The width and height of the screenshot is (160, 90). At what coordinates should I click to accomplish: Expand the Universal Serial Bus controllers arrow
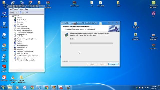(x=13, y=60)
